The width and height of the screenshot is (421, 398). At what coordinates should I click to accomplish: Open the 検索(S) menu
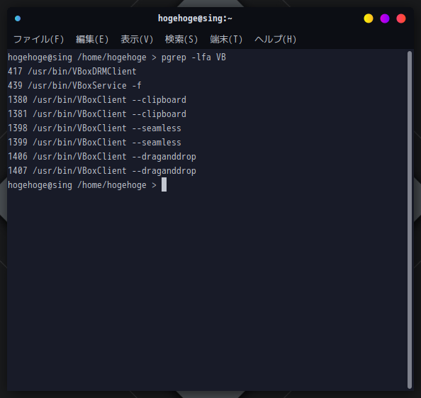pos(181,40)
